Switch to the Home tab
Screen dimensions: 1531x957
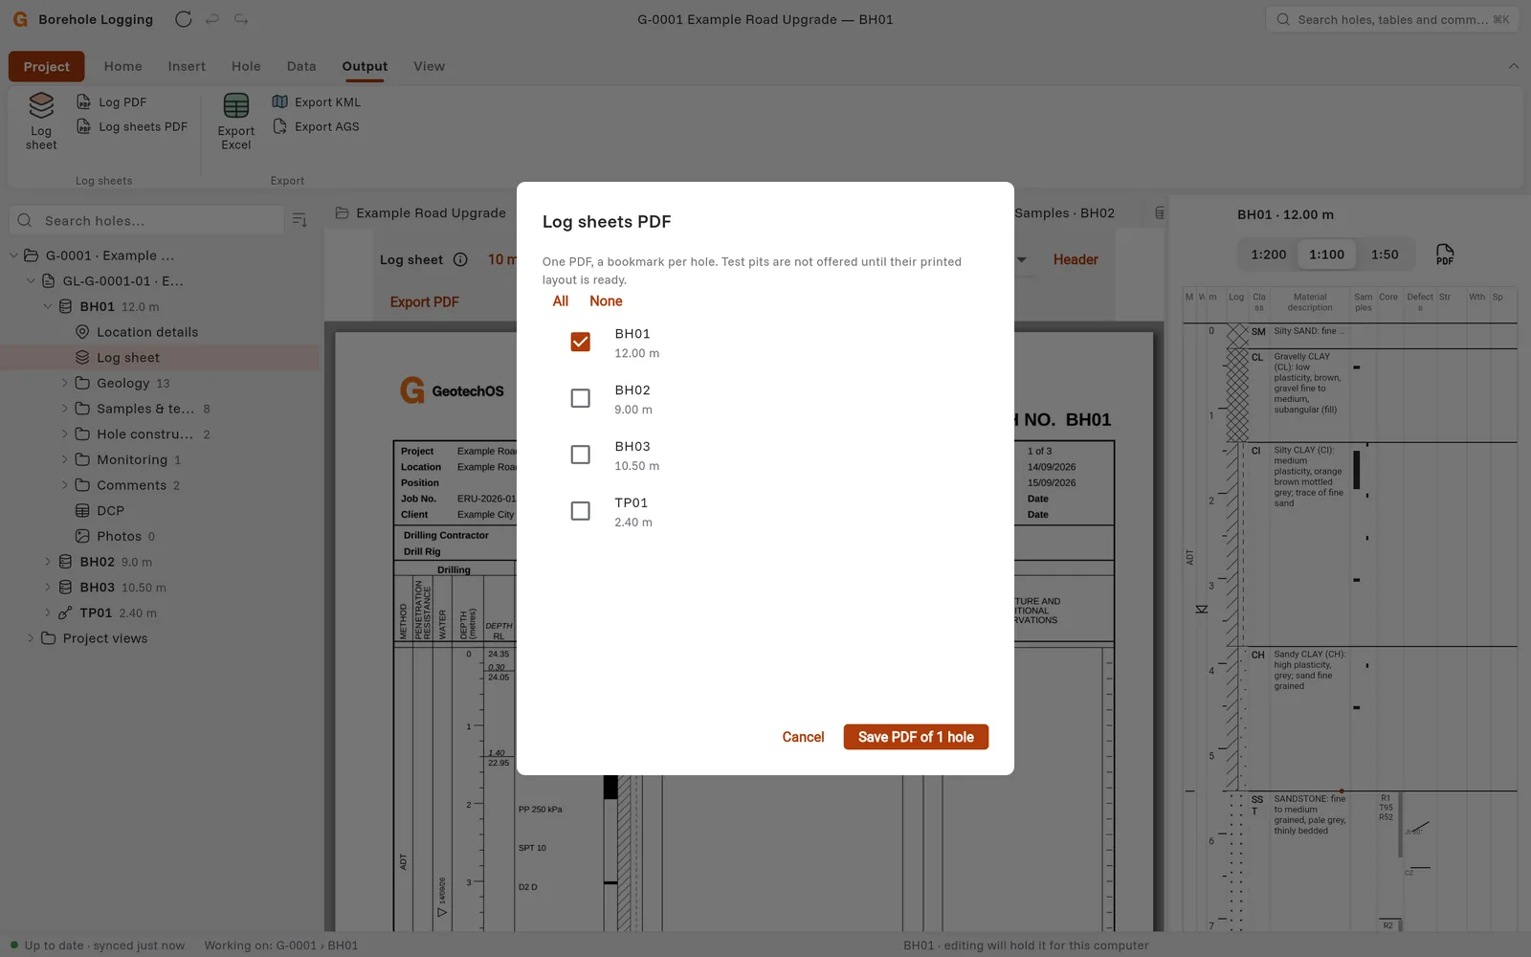coord(122,66)
